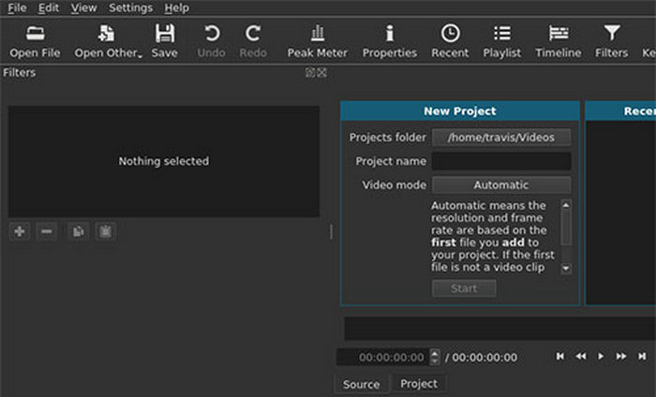Click the total duration '/ 00:00:00:00' text
This screenshot has height=397, width=656.
click(x=481, y=358)
